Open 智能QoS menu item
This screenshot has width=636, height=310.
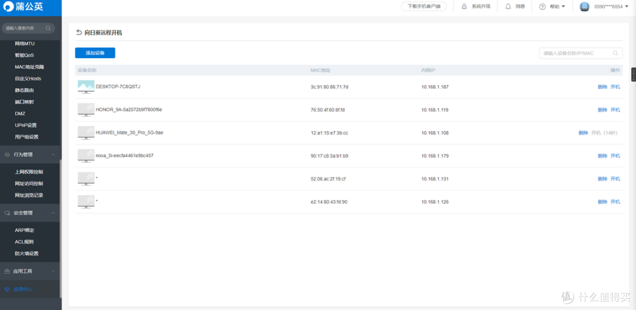click(x=24, y=55)
